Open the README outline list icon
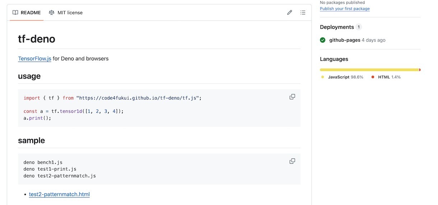 pos(303,13)
